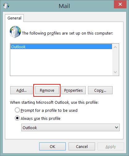Click the profile list scrollbar track

coord(115,60)
